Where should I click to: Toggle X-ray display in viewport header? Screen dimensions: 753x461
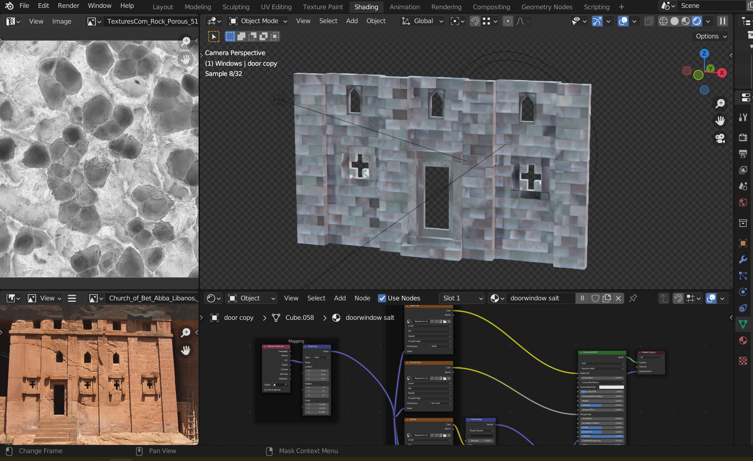click(x=649, y=21)
